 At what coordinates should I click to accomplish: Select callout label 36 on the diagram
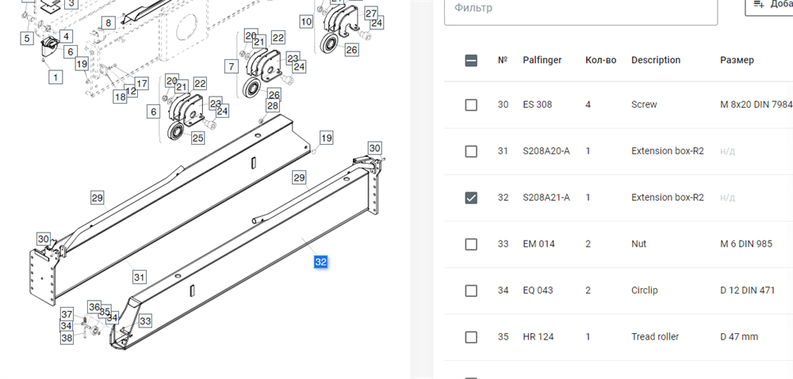[x=94, y=307]
